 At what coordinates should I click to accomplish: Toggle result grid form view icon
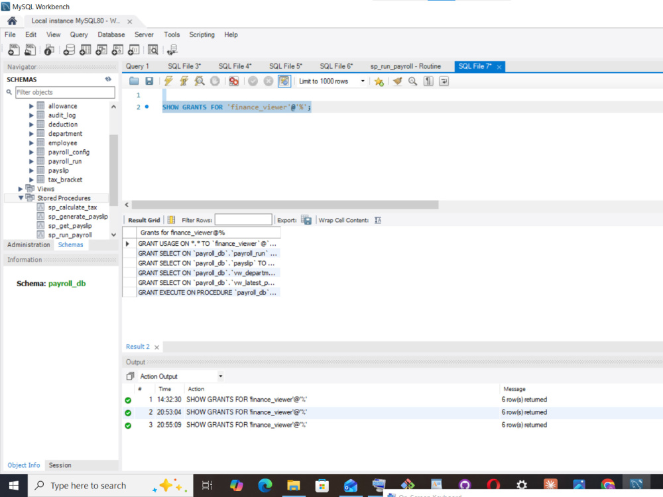(171, 220)
